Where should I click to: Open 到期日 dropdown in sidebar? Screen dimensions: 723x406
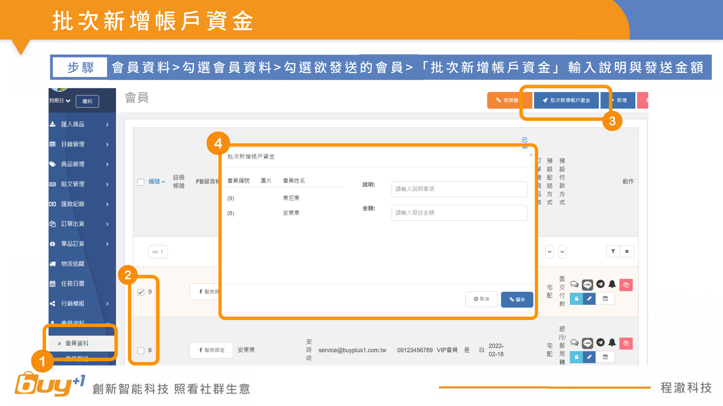pyautogui.click(x=60, y=101)
